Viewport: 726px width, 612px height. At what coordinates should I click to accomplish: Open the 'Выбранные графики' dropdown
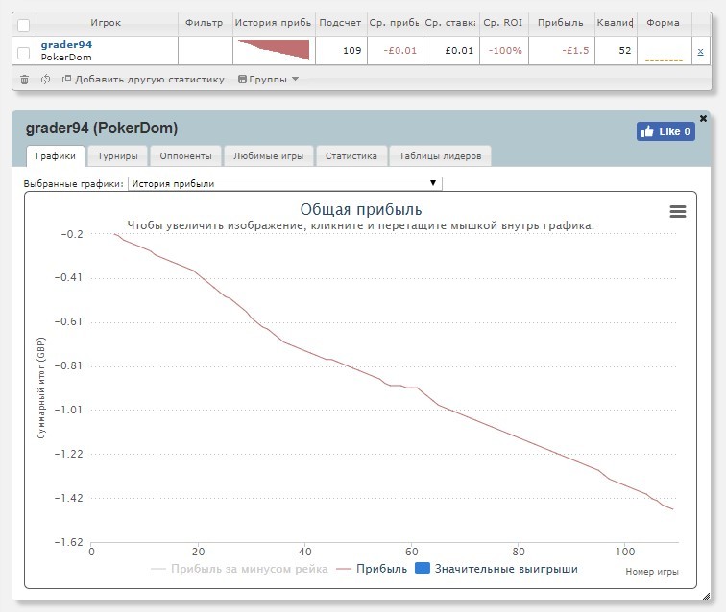point(284,183)
